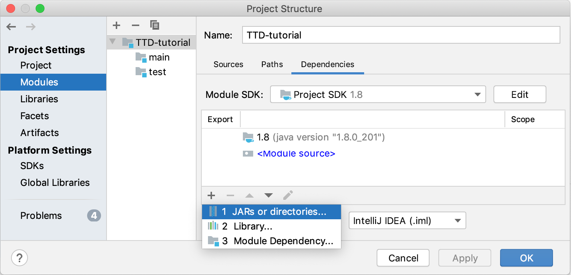
Task: Remove a dependency with the minus icon
Action: pos(230,195)
